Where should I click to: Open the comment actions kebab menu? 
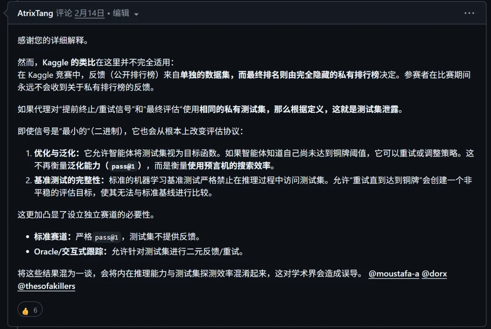pyautogui.click(x=469, y=13)
